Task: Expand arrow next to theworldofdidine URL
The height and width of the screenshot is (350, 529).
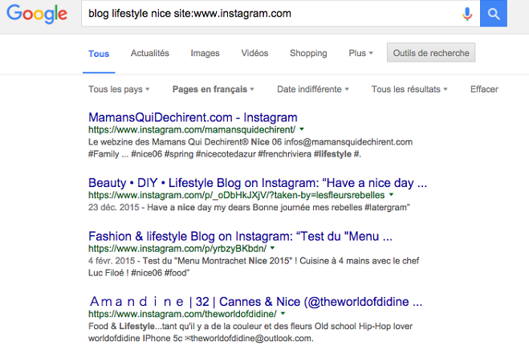Action: [283, 313]
